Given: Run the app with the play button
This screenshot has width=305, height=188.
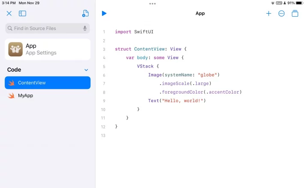Looking at the screenshot, I should tap(104, 13).
